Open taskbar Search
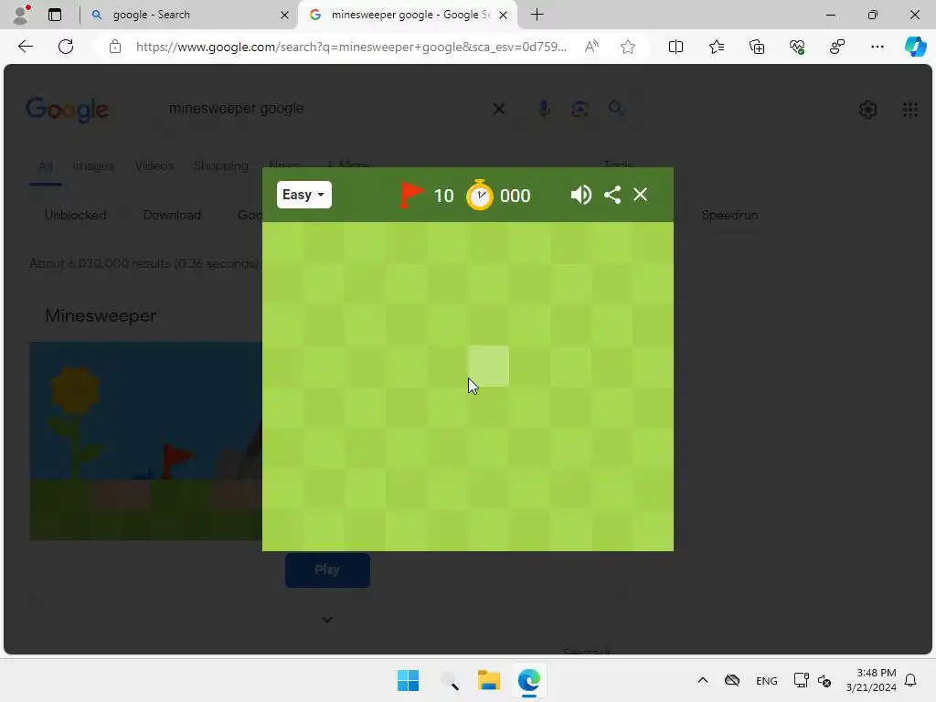Viewport: 936px width, 702px height. [449, 680]
